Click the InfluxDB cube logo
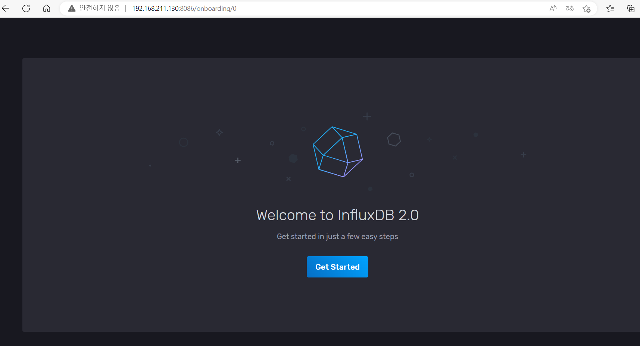 tap(338, 152)
